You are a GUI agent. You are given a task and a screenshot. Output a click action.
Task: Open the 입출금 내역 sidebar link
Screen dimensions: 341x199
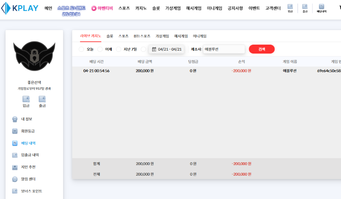click(x=30, y=155)
